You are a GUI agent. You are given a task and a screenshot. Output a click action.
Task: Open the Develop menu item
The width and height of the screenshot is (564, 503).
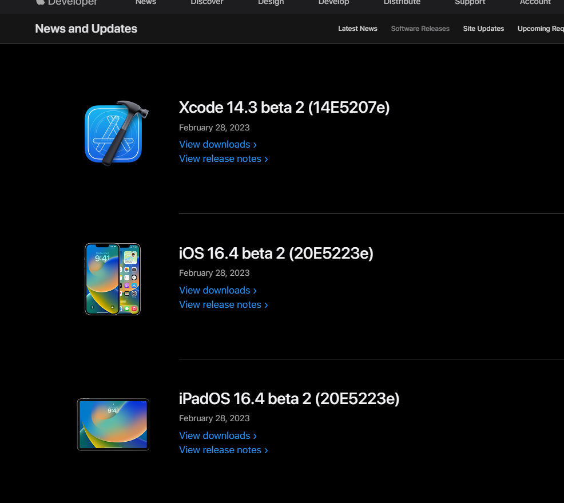pyautogui.click(x=334, y=2)
